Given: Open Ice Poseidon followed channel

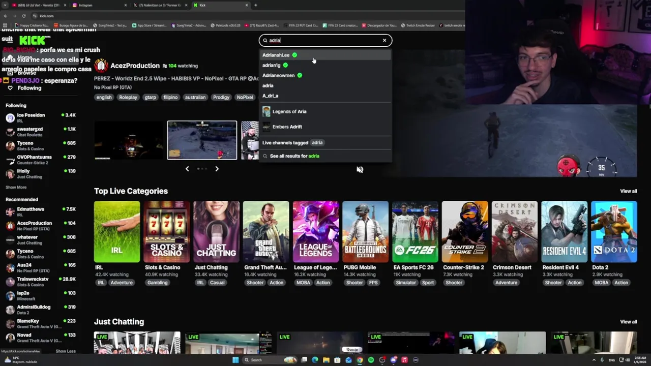Looking at the screenshot, I should (x=41, y=117).
